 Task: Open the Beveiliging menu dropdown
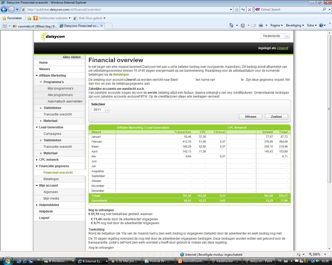point(295,25)
